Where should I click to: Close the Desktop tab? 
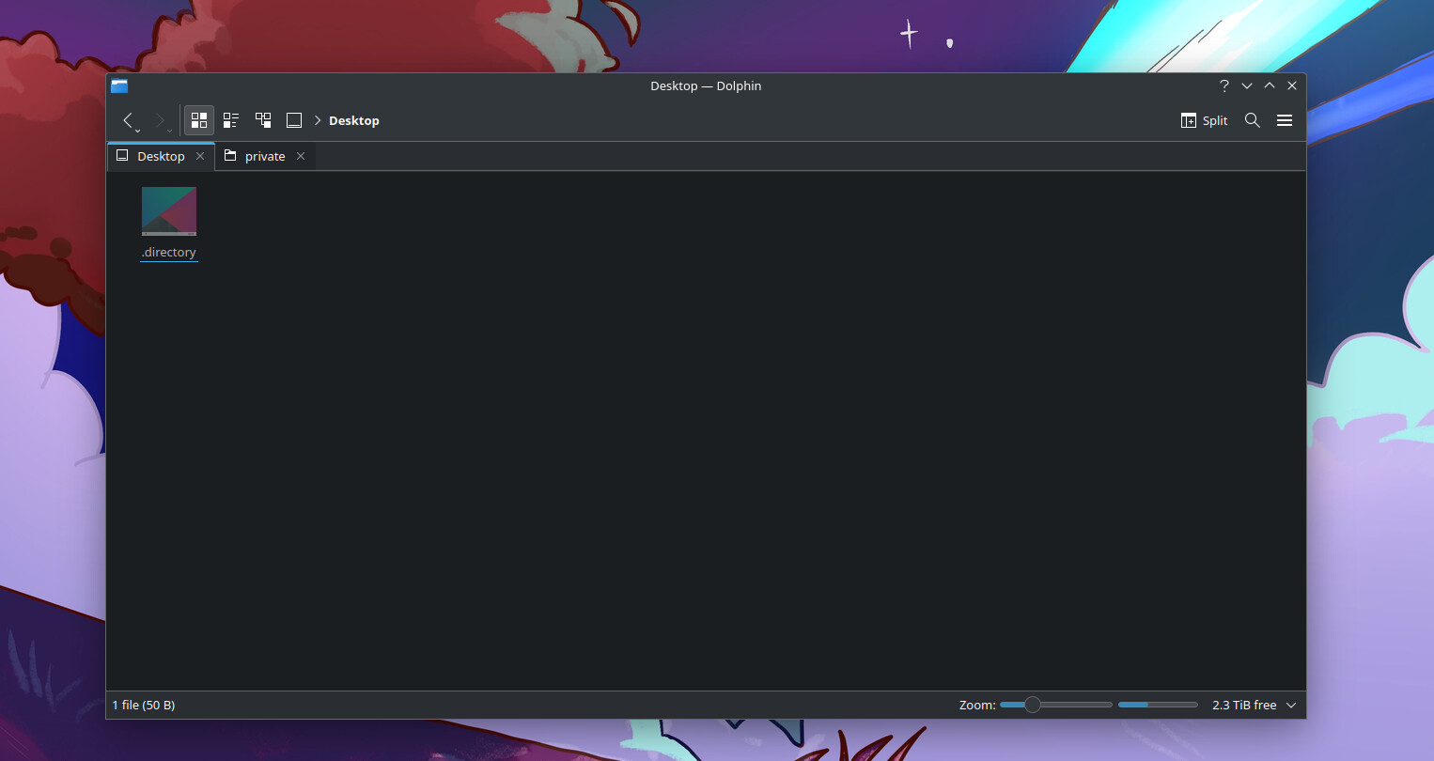tap(200, 157)
